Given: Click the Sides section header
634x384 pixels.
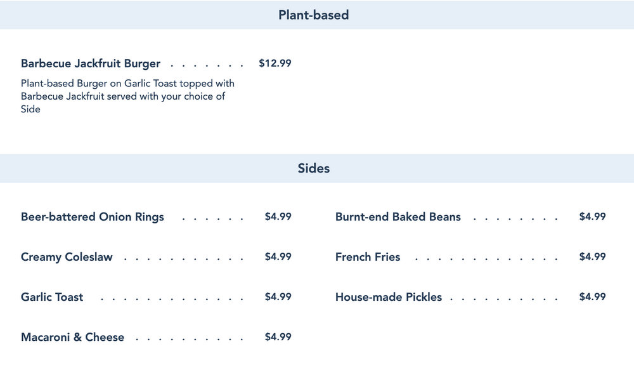Looking at the screenshot, I should (x=313, y=169).
